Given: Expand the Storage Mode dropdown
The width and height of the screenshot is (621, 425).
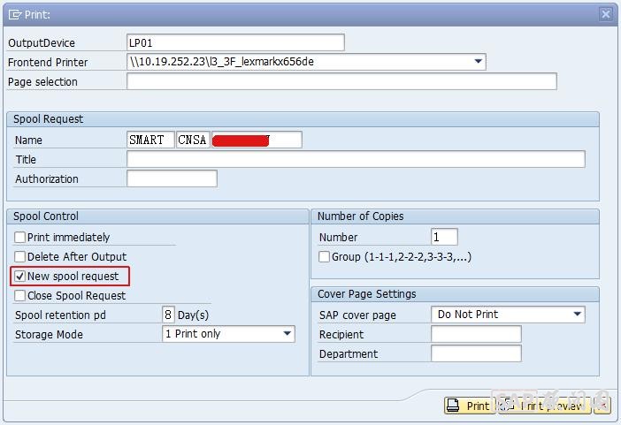Looking at the screenshot, I should pyautogui.click(x=287, y=334).
